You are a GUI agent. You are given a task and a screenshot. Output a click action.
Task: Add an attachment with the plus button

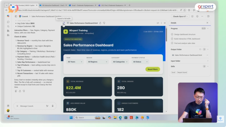click(17, 106)
